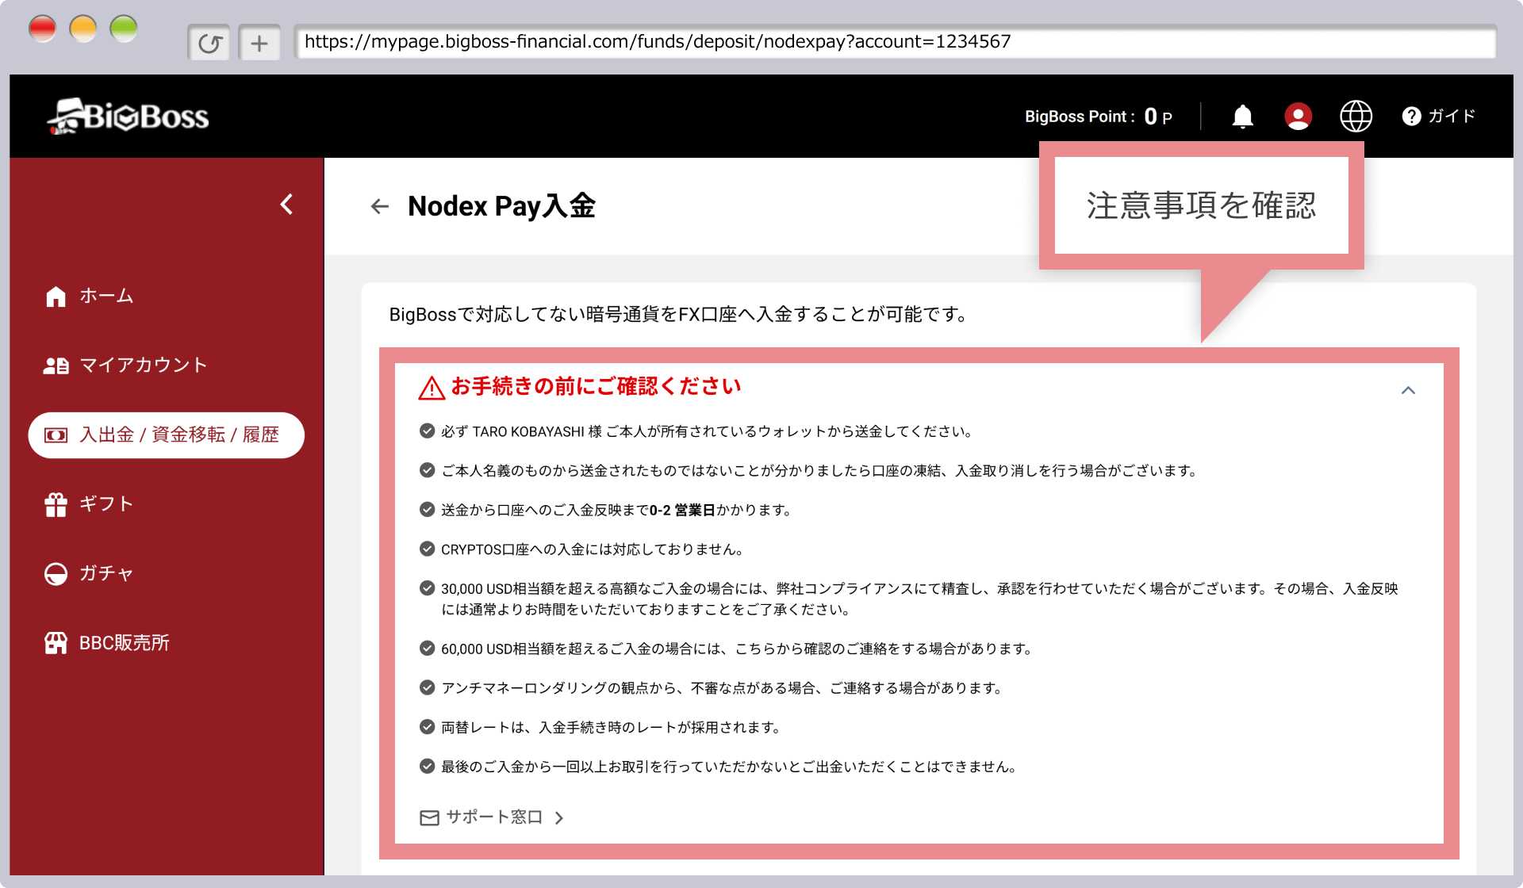1523x888 pixels.
Task: Click the BBC store shop icon
Action: 56,643
